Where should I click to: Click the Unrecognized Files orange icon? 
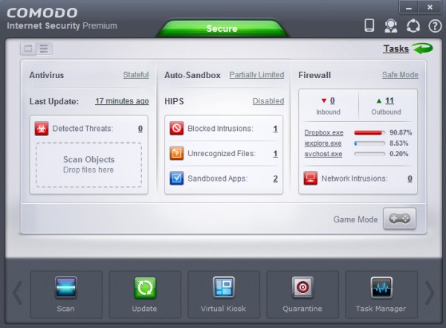click(177, 153)
